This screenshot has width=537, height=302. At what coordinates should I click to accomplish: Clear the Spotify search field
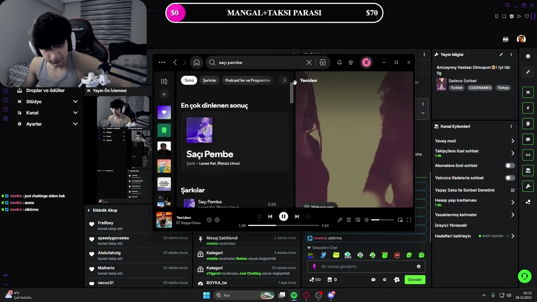pyautogui.click(x=309, y=62)
